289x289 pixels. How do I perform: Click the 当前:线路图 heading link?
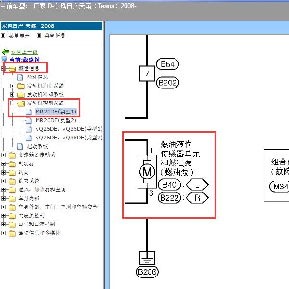(25, 59)
